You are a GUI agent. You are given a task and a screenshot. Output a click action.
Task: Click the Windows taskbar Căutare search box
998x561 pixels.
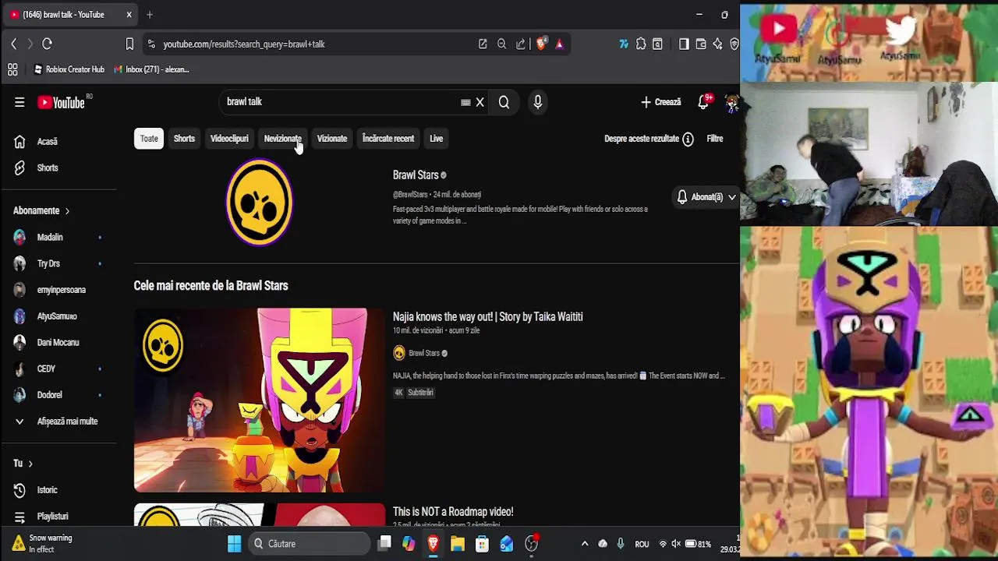tap(310, 544)
